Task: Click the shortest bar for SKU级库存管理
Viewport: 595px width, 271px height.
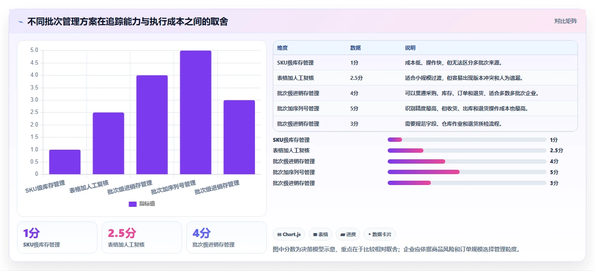Action: (65, 162)
